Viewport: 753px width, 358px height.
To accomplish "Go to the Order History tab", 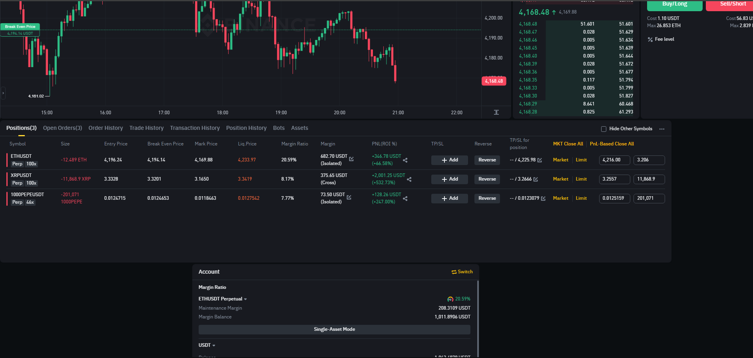I will 106,128.
